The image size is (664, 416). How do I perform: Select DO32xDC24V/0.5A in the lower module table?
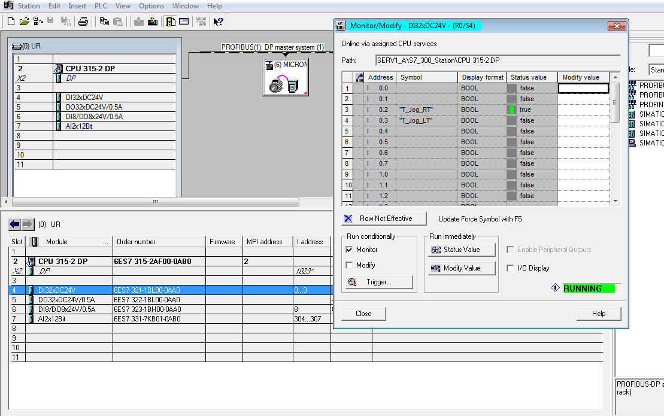[x=66, y=300]
